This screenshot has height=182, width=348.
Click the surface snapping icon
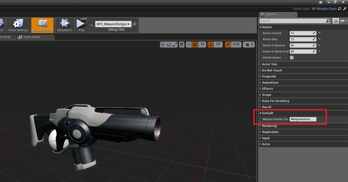pos(189,45)
